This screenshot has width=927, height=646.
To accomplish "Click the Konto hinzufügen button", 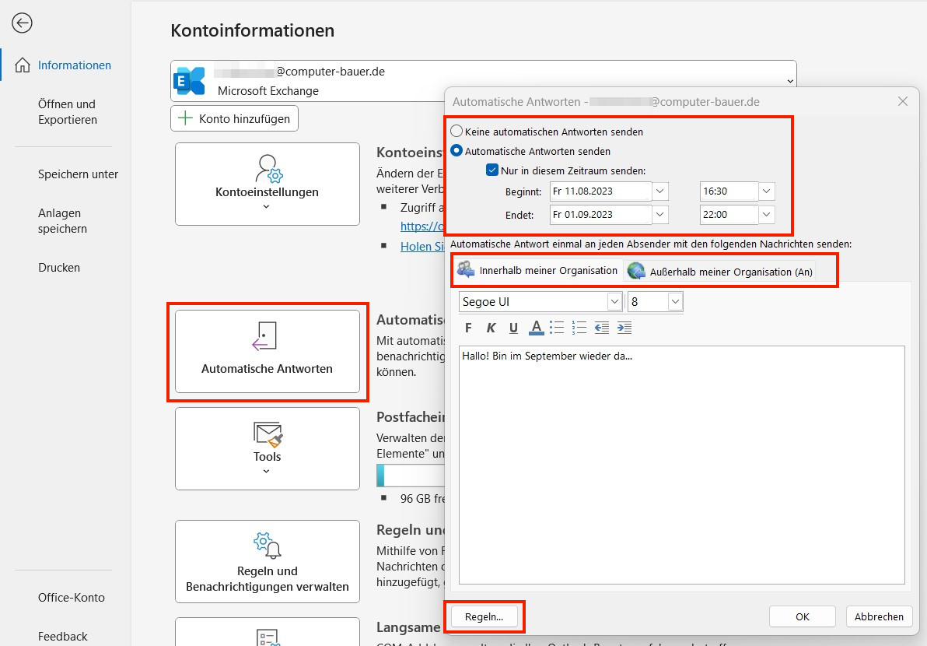I will click(x=235, y=118).
